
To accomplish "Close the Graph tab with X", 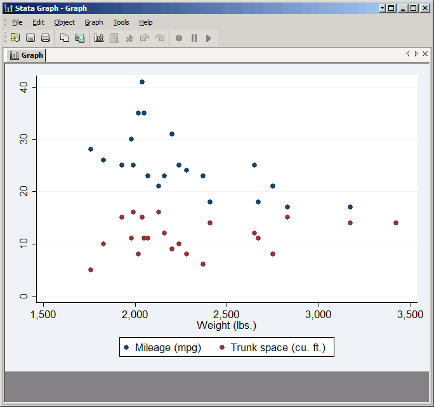I will 424,55.
